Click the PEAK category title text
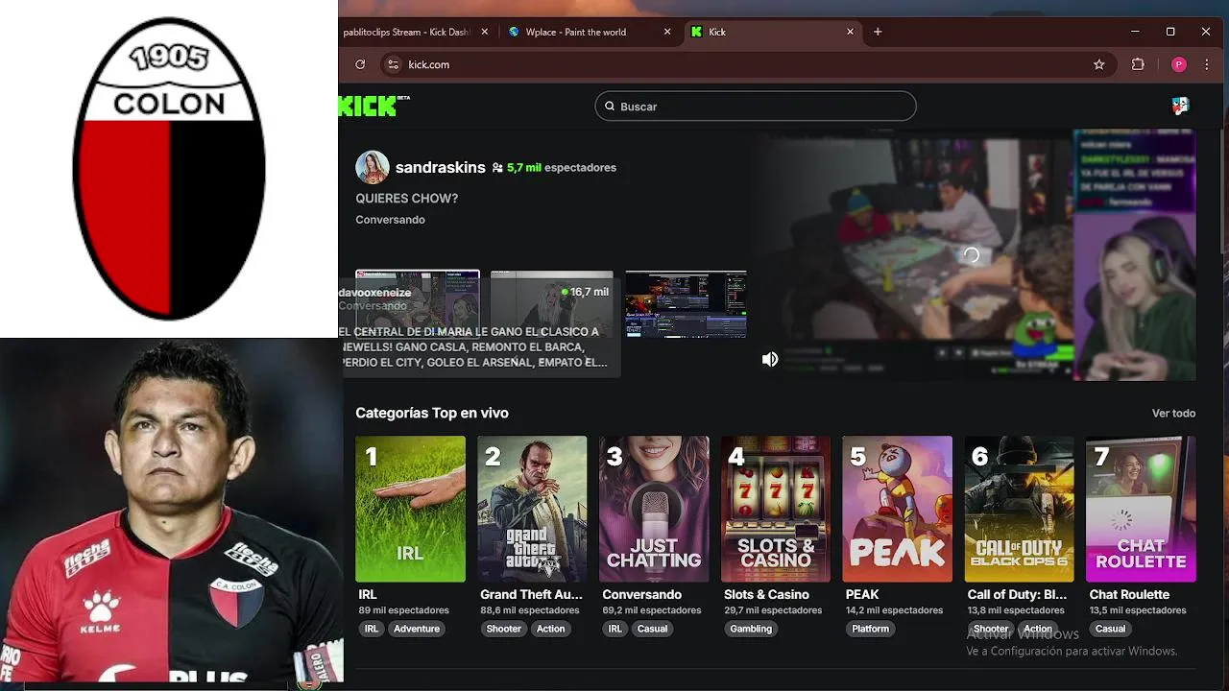Image resolution: width=1229 pixels, height=691 pixels. (862, 595)
